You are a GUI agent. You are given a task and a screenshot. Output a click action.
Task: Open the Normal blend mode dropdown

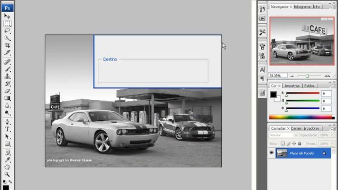point(284,135)
